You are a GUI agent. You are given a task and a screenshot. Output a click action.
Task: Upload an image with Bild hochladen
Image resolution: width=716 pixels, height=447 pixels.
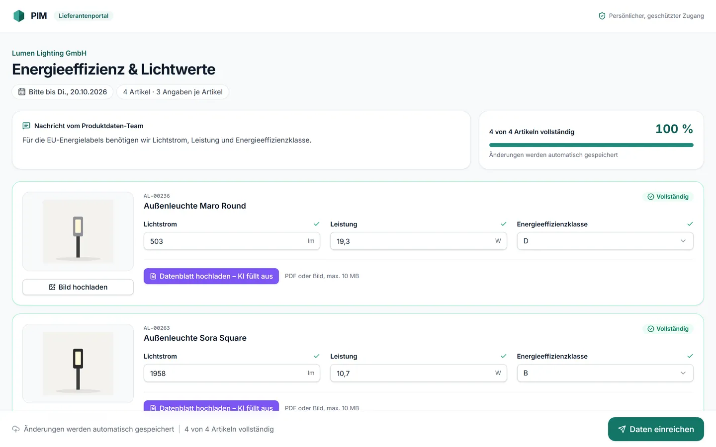78,287
